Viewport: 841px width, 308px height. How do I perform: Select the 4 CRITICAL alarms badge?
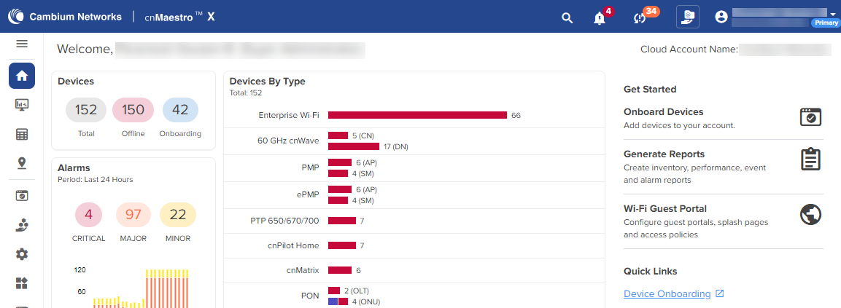click(88, 215)
